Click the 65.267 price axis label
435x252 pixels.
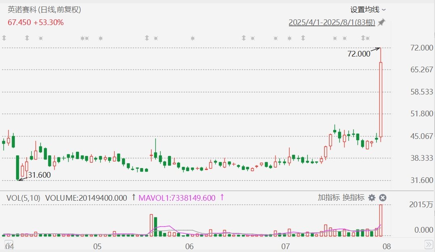point(422,69)
